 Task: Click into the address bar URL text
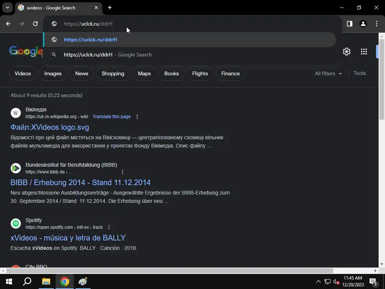point(88,24)
